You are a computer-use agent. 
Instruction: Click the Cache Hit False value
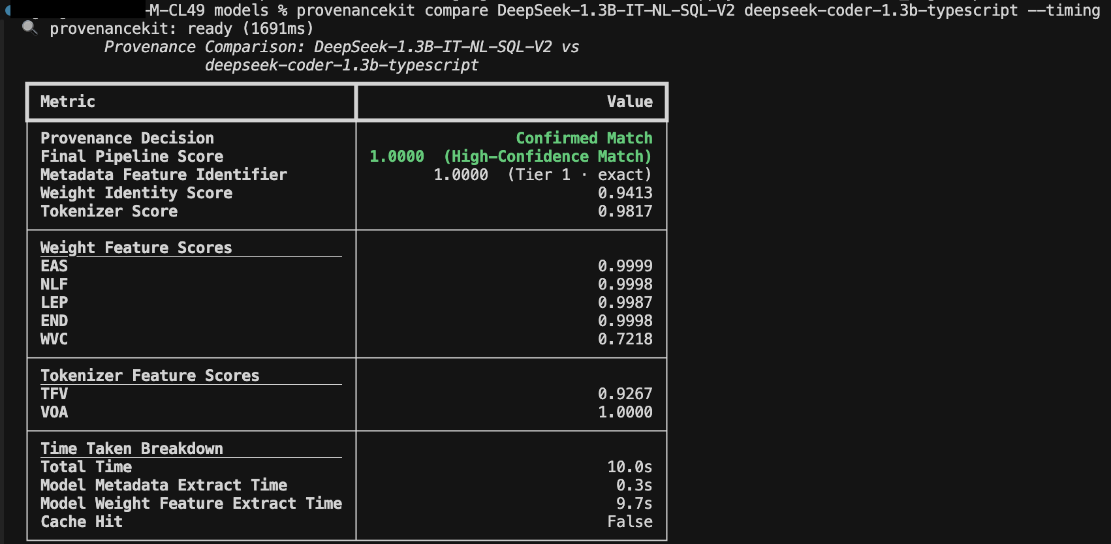tap(630, 522)
